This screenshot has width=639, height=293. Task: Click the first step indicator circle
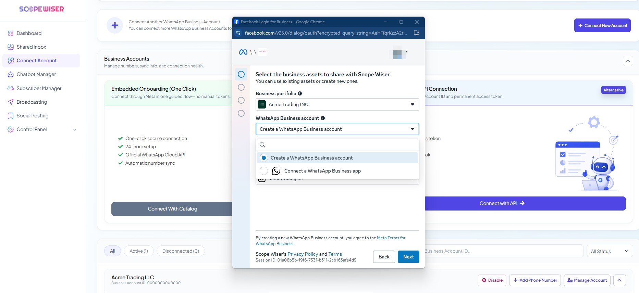(x=241, y=74)
